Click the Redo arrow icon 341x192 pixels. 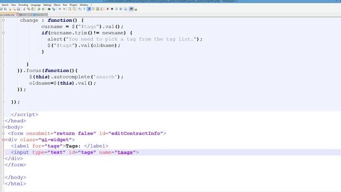click(x=43, y=9)
